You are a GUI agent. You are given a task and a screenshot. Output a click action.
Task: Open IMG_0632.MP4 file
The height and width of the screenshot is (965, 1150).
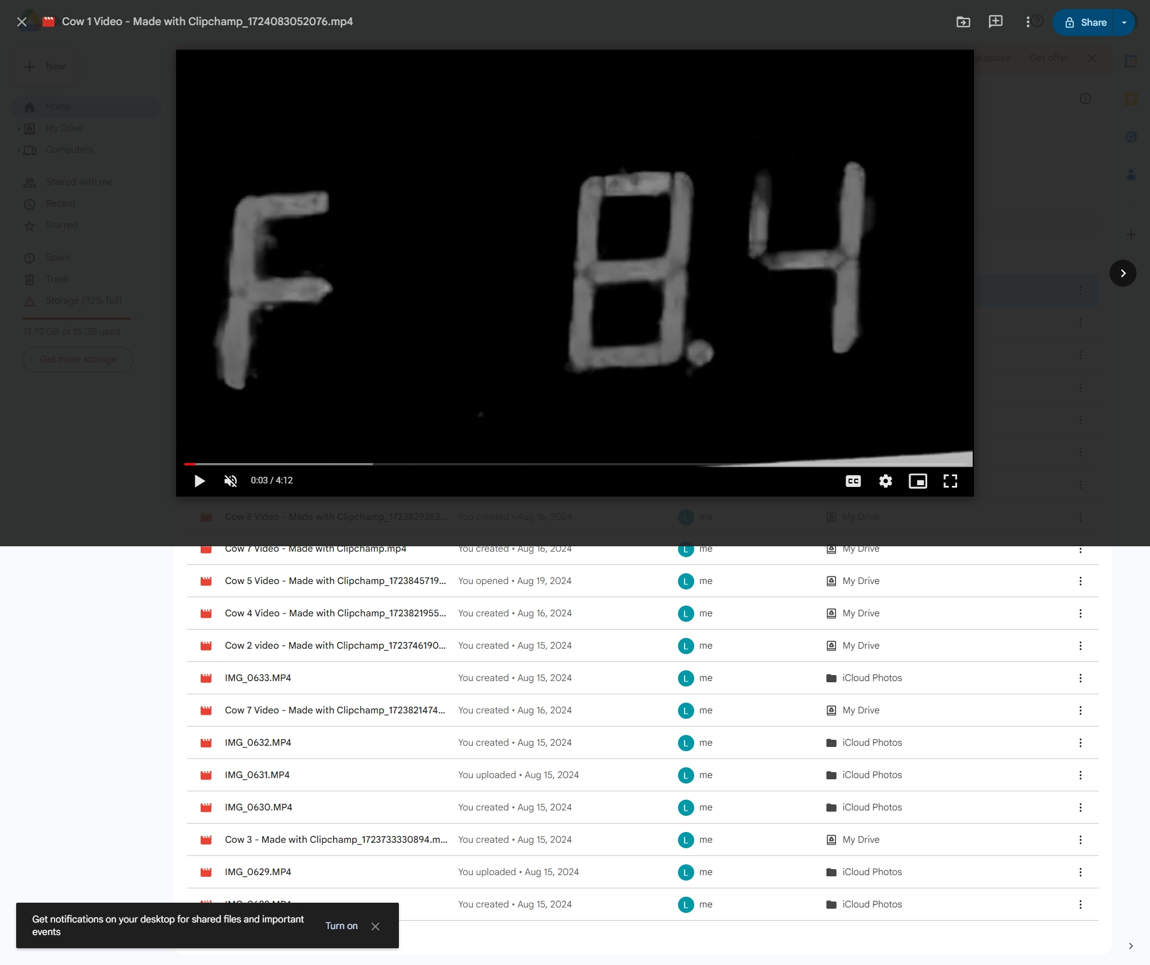[x=643, y=743]
